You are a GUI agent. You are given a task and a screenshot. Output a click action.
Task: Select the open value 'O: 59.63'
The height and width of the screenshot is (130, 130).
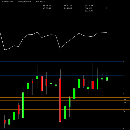pyautogui.click(x=47, y=6)
